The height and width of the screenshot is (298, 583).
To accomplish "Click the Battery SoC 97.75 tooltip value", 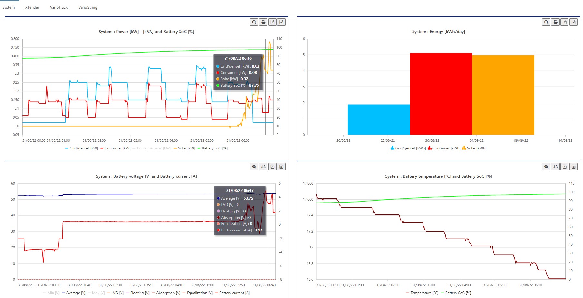I will coord(254,86).
